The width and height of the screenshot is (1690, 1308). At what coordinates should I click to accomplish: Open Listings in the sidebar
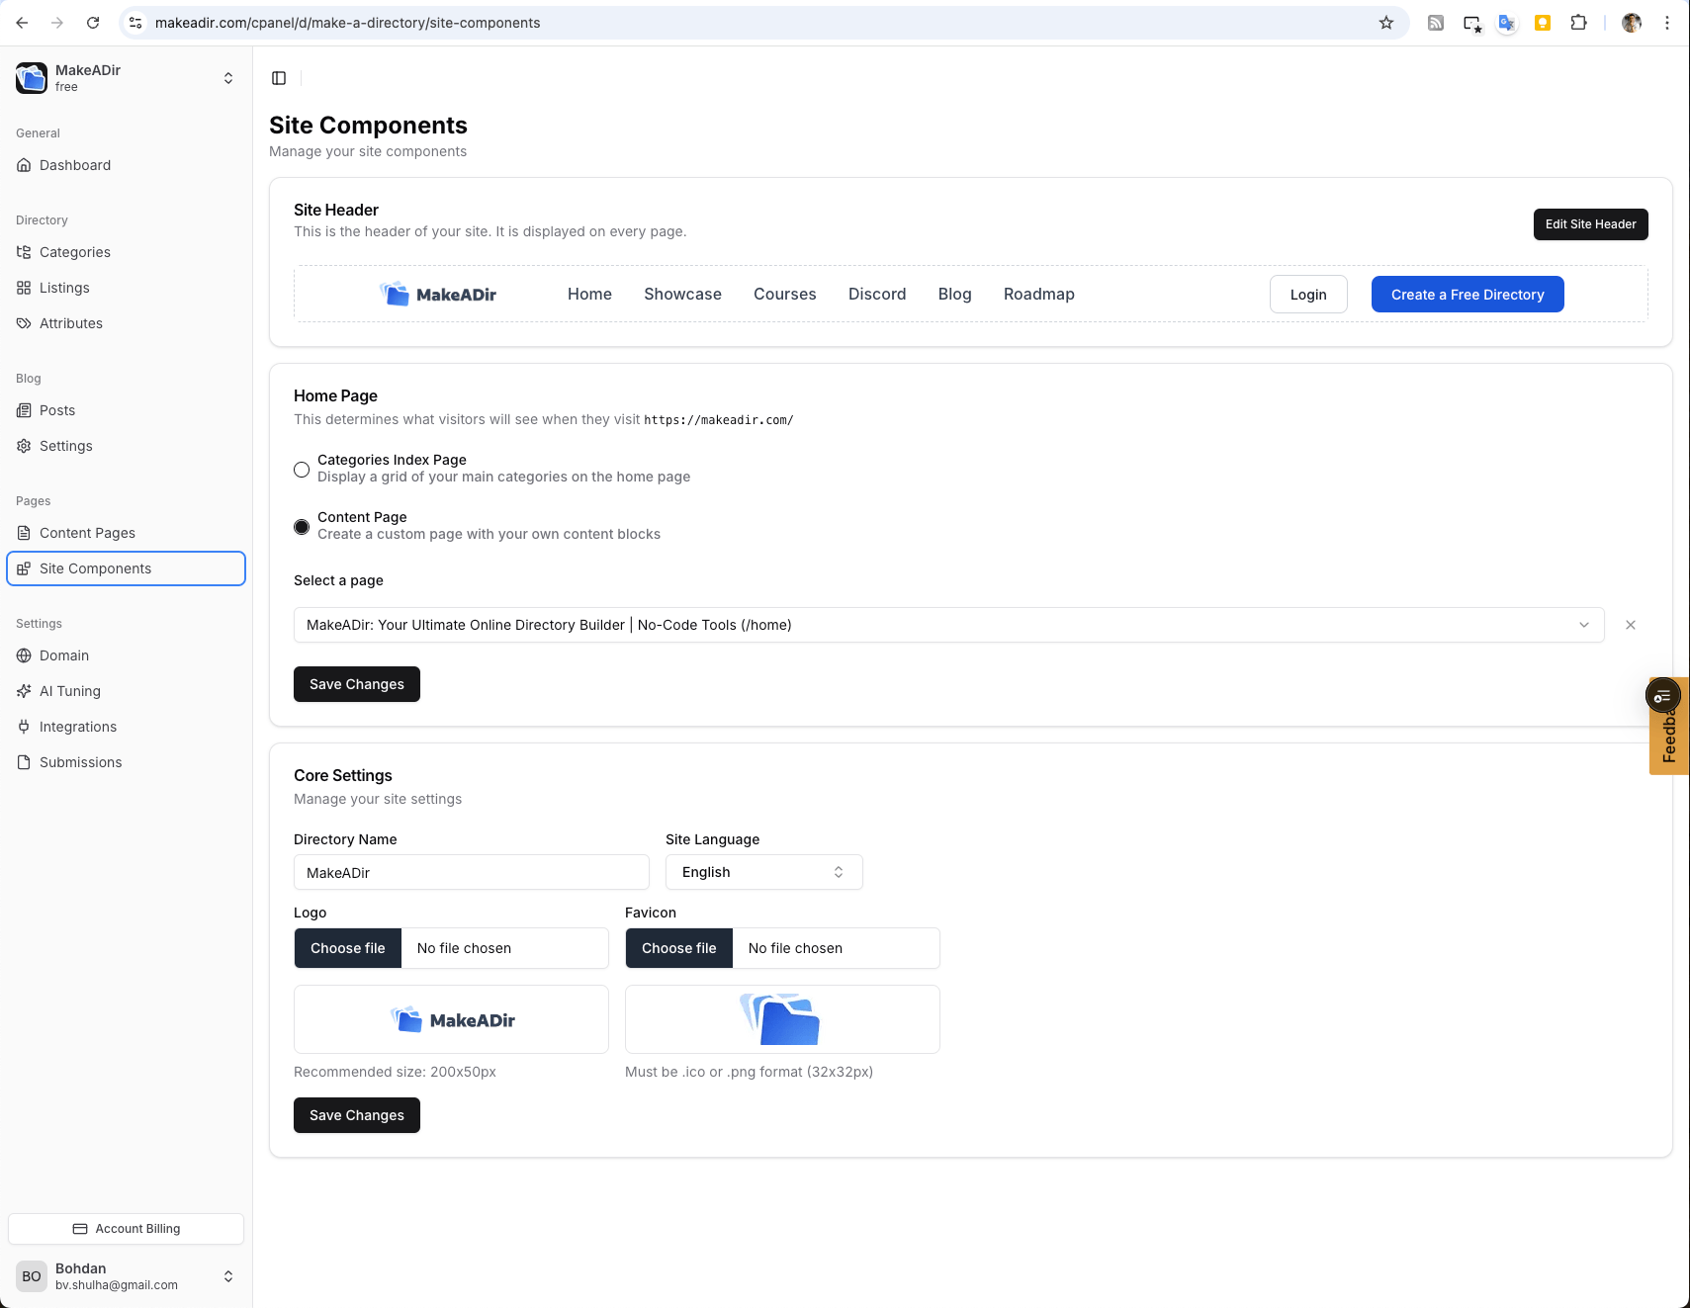(x=64, y=288)
